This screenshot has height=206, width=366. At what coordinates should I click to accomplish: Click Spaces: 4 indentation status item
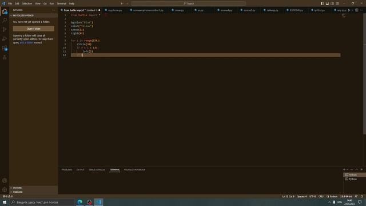[x=302, y=196]
